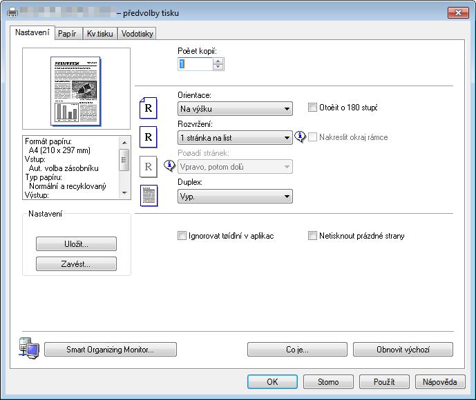476x400 pixels.
Task: Click the greyed page order R icon
Action: pyautogui.click(x=148, y=166)
